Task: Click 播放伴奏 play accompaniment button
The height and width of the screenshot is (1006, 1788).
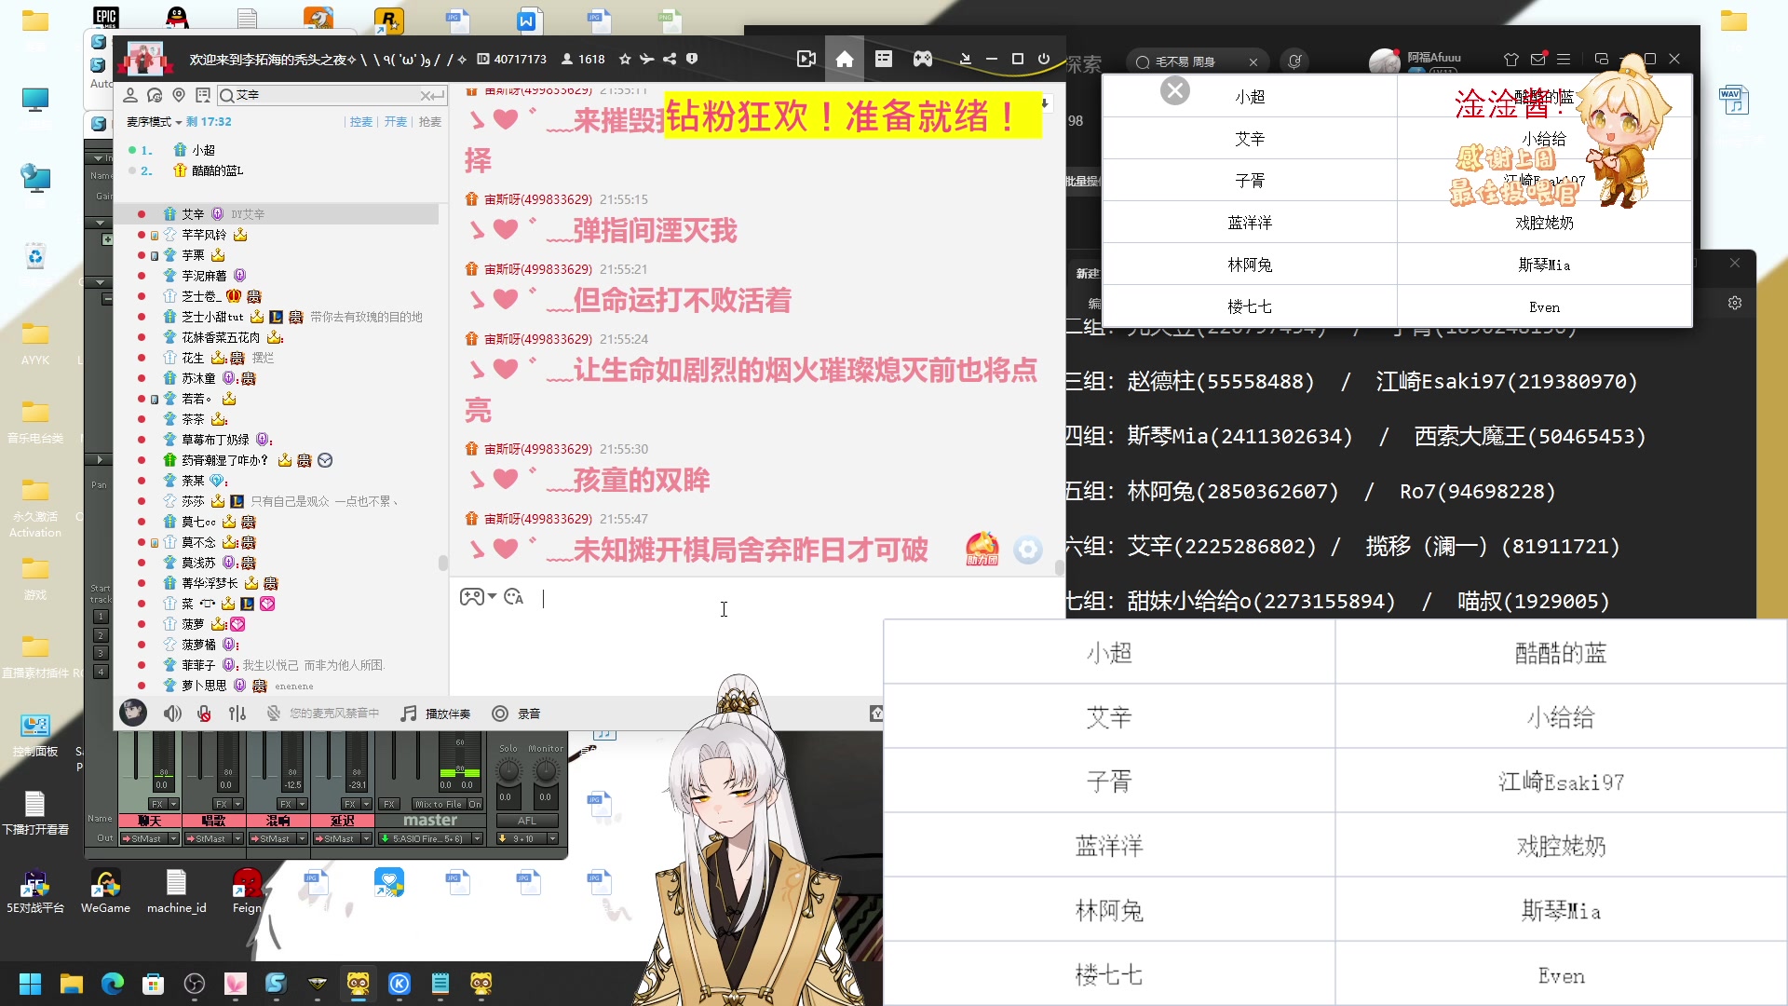Action: [x=436, y=714]
